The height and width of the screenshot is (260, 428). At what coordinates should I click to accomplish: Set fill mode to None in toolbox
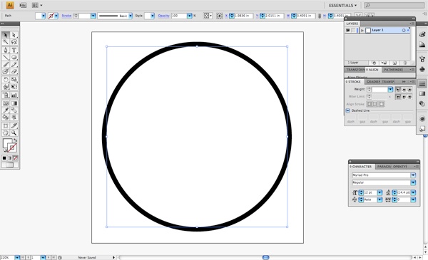[x=16, y=158]
